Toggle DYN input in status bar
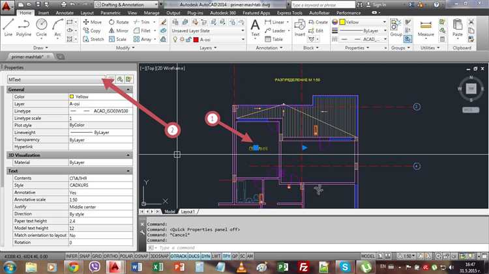The height and width of the screenshot is (274, 489). [206, 256]
